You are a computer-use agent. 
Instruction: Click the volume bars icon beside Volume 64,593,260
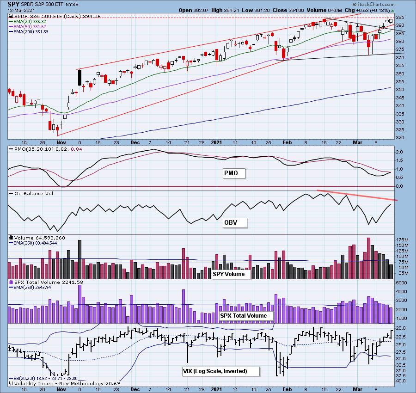11,238
